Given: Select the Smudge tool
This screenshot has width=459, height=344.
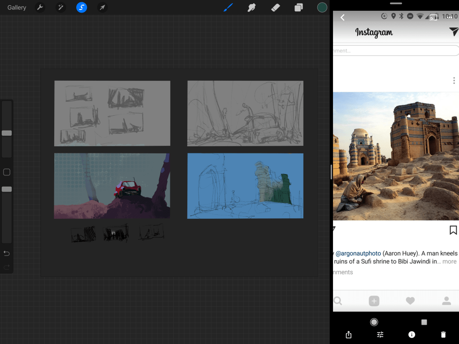Looking at the screenshot, I should point(252,8).
